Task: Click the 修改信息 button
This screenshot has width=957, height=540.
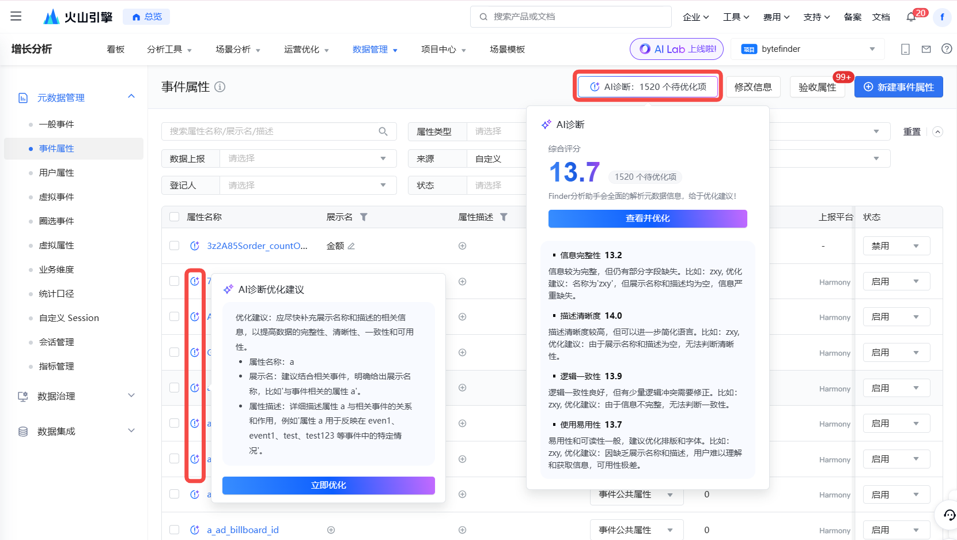Action: coord(753,87)
